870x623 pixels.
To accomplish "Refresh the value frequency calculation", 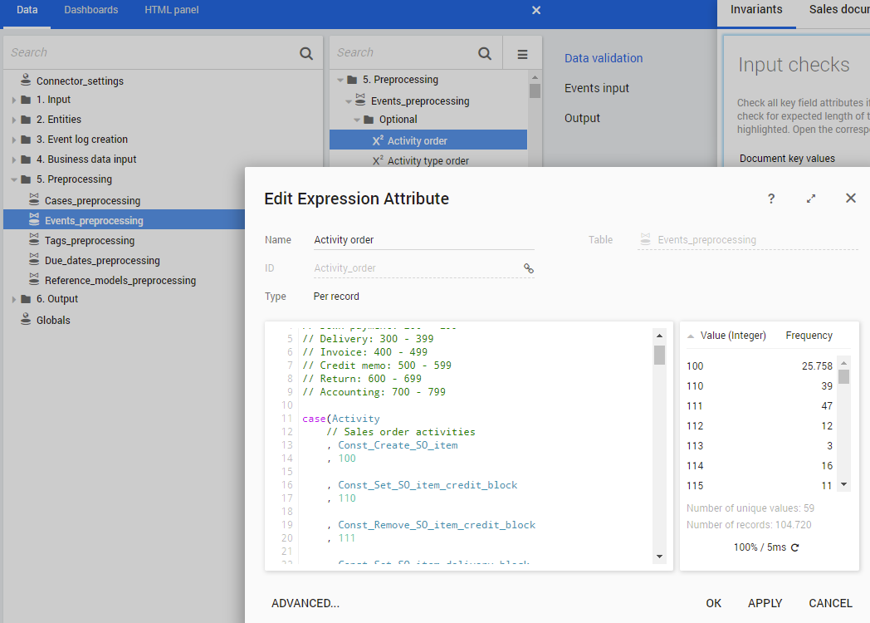I will click(x=795, y=547).
